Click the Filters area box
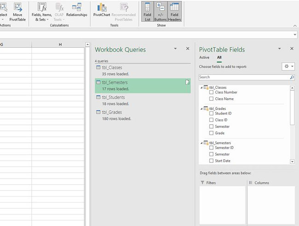299x226 pixels. point(222,205)
